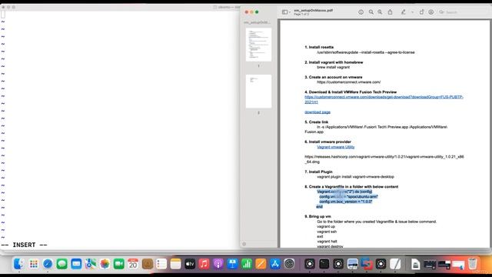The image size is (492, 277).
Task: Open Podcasts from the dock
Action: click(218, 264)
